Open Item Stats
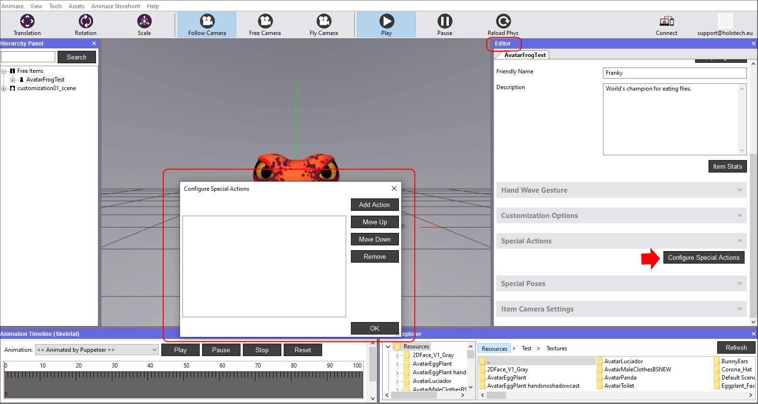 pyautogui.click(x=727, y=166)
